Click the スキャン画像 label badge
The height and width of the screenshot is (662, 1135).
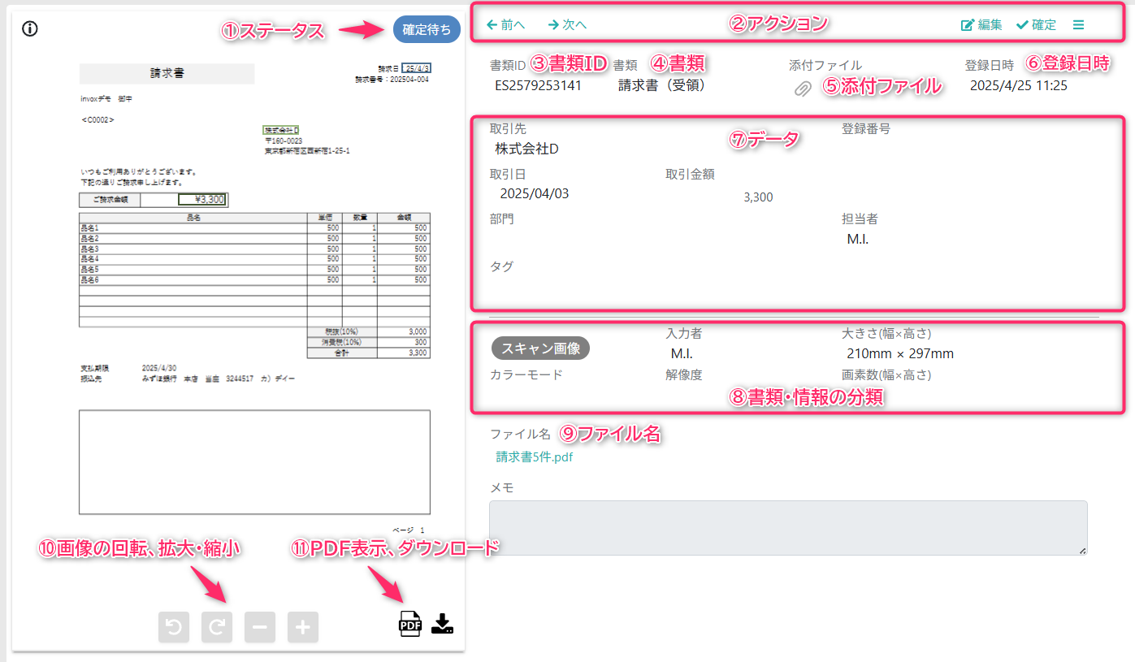[x=541, y=348]
